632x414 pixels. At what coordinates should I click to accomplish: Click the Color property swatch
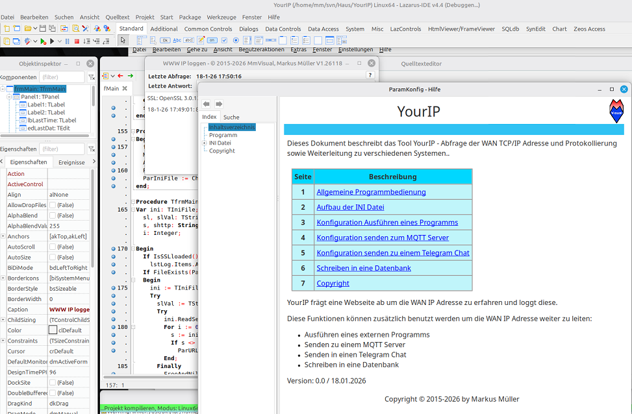(x=53, y=330)
